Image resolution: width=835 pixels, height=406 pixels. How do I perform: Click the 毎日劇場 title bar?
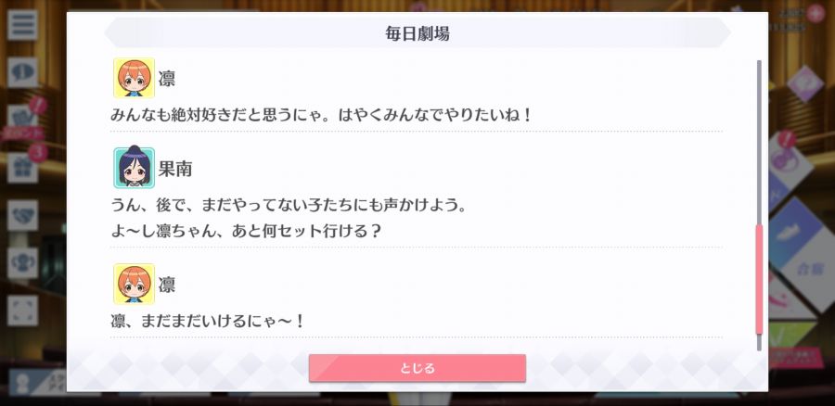click(417, 33)
